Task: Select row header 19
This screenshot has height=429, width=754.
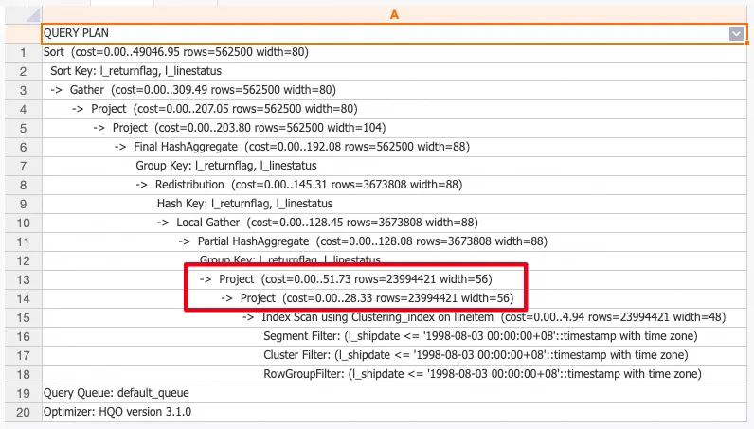Action: click(23, 393)
